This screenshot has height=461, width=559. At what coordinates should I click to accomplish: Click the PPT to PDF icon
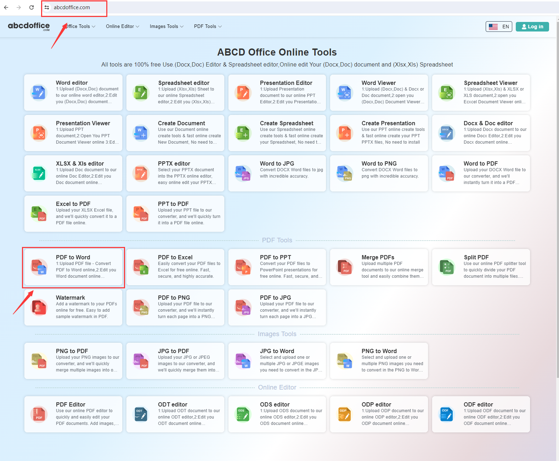click(141, 214)
